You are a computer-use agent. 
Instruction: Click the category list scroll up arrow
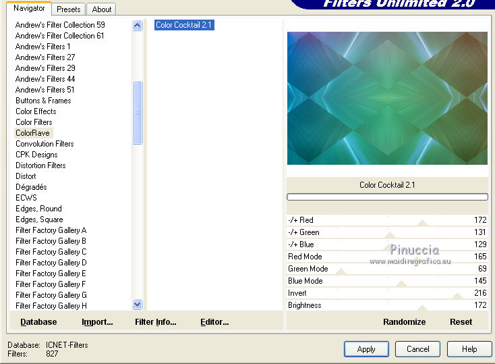[138, 25]
